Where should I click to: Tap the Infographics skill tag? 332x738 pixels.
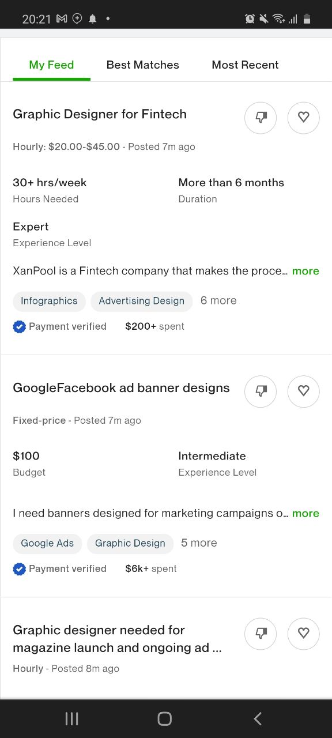(x=49, y=301)
